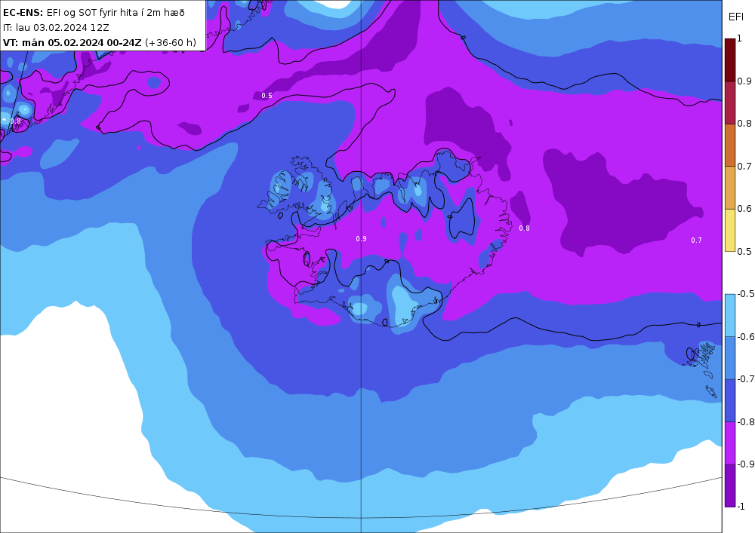Click the legend value -1 at bottom
Viewport: 755px width, 533px height.
tap(741, 506)
